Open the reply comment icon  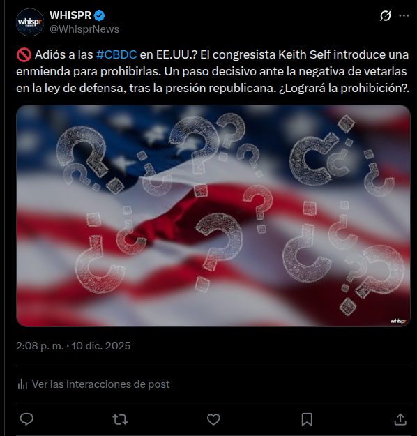tap(26, 419)
